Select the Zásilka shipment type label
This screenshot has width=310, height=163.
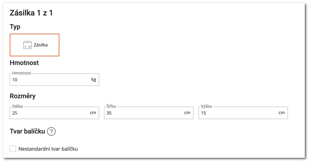click(x=41, y=45)
